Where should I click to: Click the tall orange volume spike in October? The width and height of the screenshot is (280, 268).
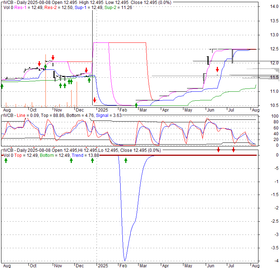46,79
